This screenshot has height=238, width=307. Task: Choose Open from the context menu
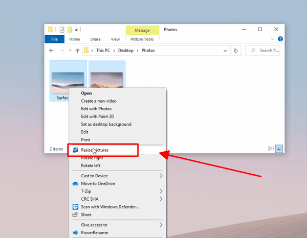(118, 93)
